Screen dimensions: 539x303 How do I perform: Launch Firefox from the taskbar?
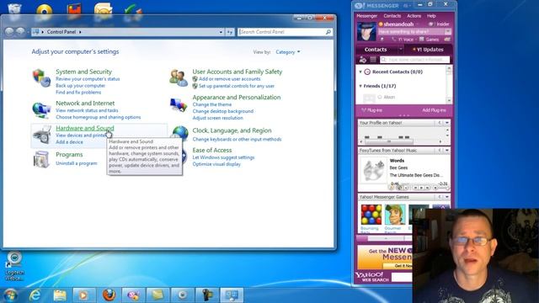pyautogui.click(x=109, y=295)
